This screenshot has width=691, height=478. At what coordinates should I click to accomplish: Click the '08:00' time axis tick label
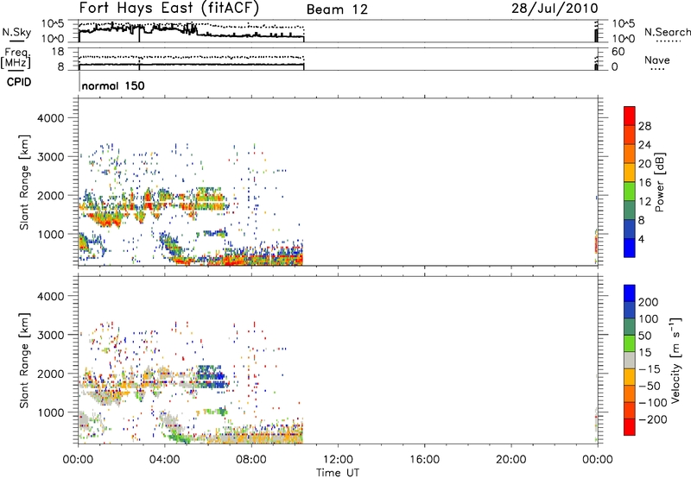tap(251, 460)
